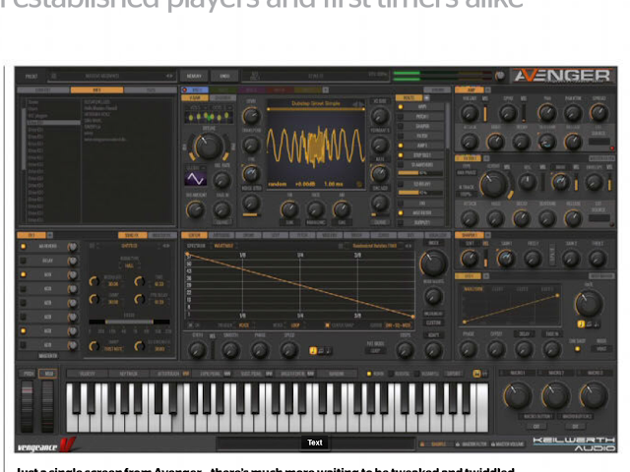Click the Index knob beside the mod graph
630x472 pixels.
tap(433, 264)
